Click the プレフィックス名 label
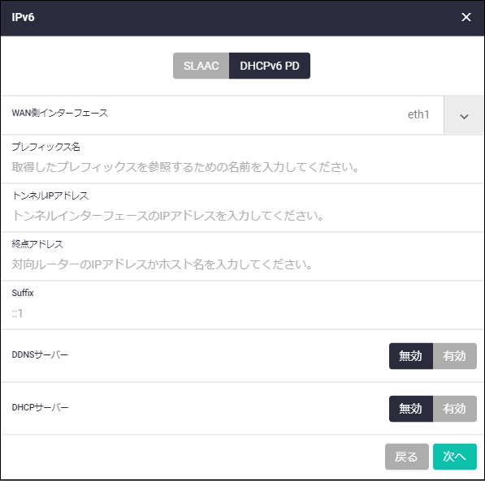Screen dimensions: 485x481 click(x=45, y=147)
